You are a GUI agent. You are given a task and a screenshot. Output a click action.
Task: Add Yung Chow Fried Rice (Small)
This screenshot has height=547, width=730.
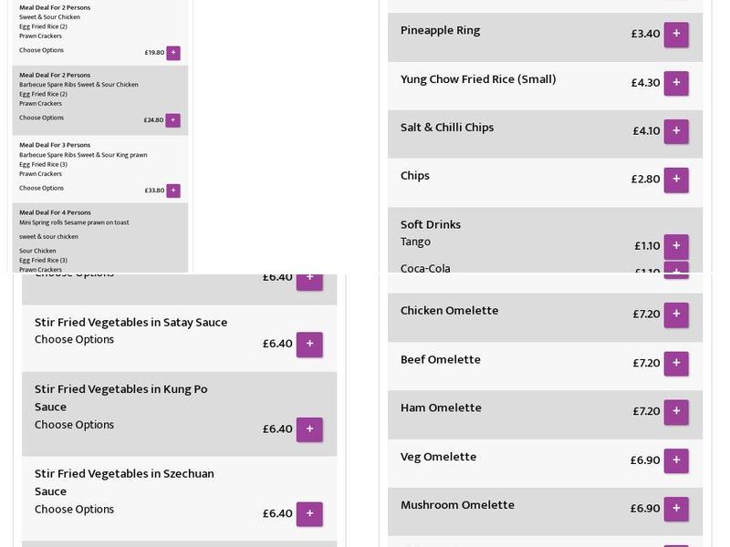675,83
